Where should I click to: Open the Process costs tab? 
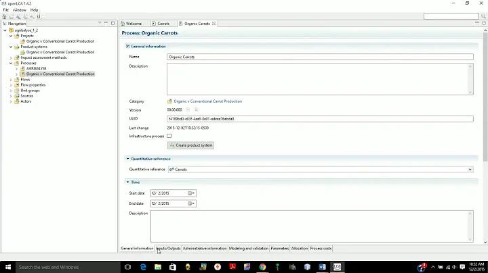coord(321,249)
